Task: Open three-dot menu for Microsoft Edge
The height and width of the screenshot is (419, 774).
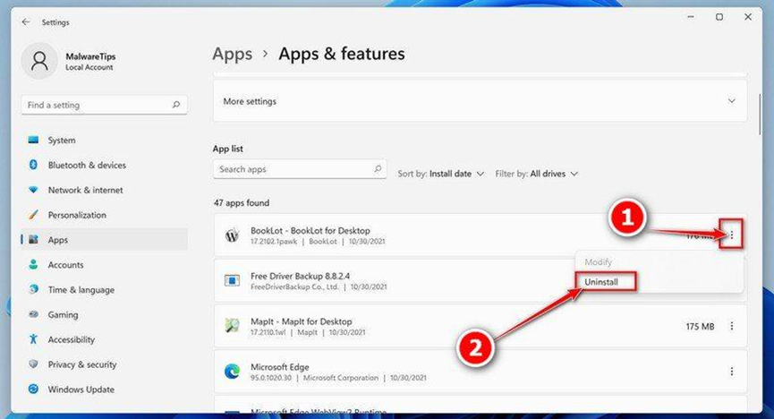Action: [x=732, y=371]
